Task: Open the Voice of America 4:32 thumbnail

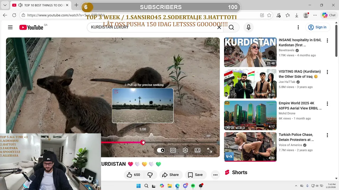Action: pos(250,147)
